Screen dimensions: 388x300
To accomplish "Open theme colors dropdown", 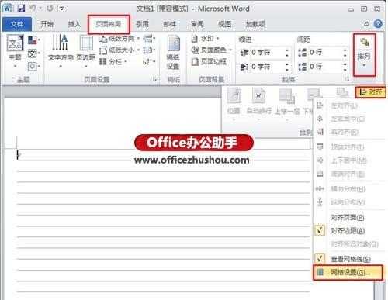I will (x=33, y=40).
